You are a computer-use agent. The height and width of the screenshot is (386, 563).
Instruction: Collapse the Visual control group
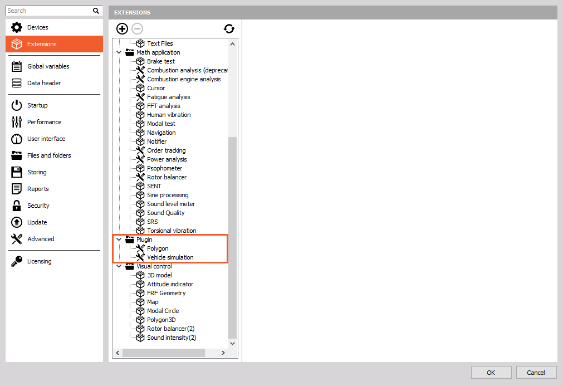[x=119, y=266]
